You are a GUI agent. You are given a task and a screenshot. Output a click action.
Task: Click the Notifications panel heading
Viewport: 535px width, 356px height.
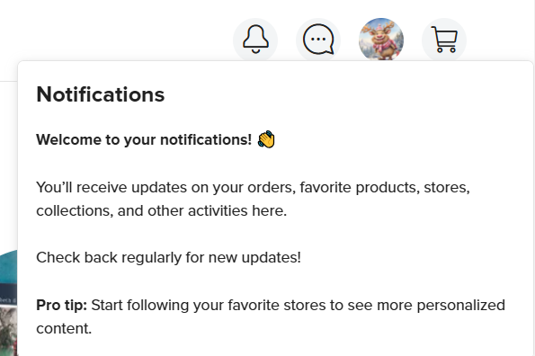(101, 94)
